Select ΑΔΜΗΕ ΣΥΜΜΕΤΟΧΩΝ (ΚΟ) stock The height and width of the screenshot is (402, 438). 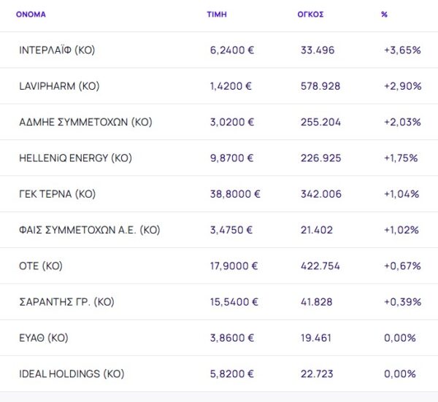(x=85, y=122)
